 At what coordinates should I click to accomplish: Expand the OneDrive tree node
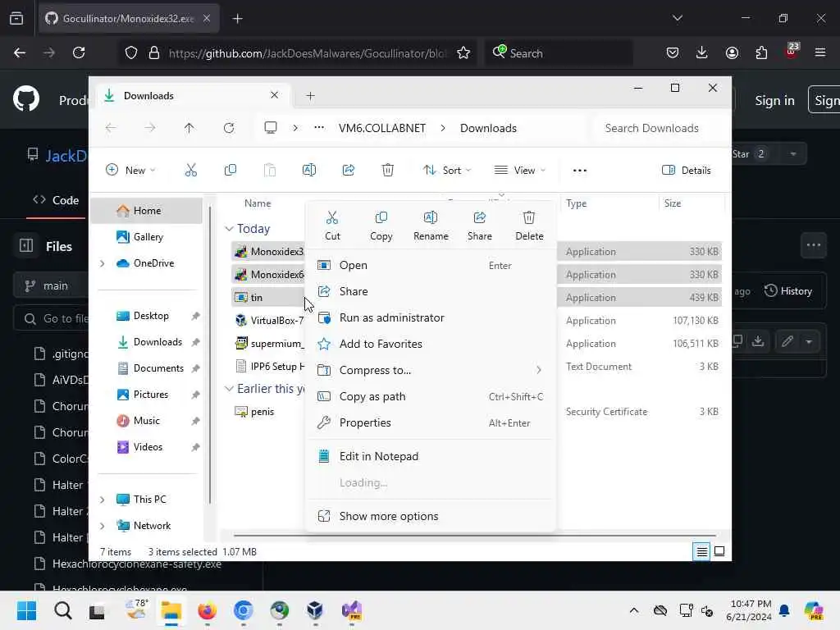(x=103, y=263)
